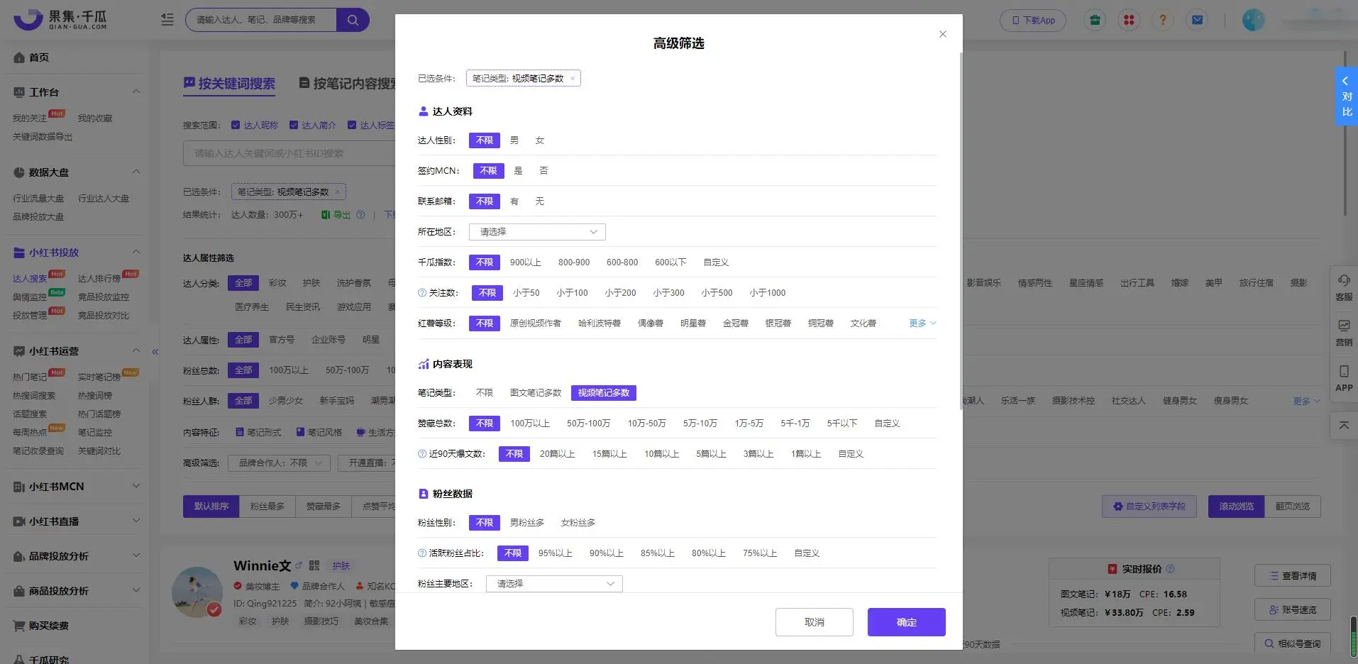Open the 粉丝主要地区 dropdown

[x=553, y=583]
